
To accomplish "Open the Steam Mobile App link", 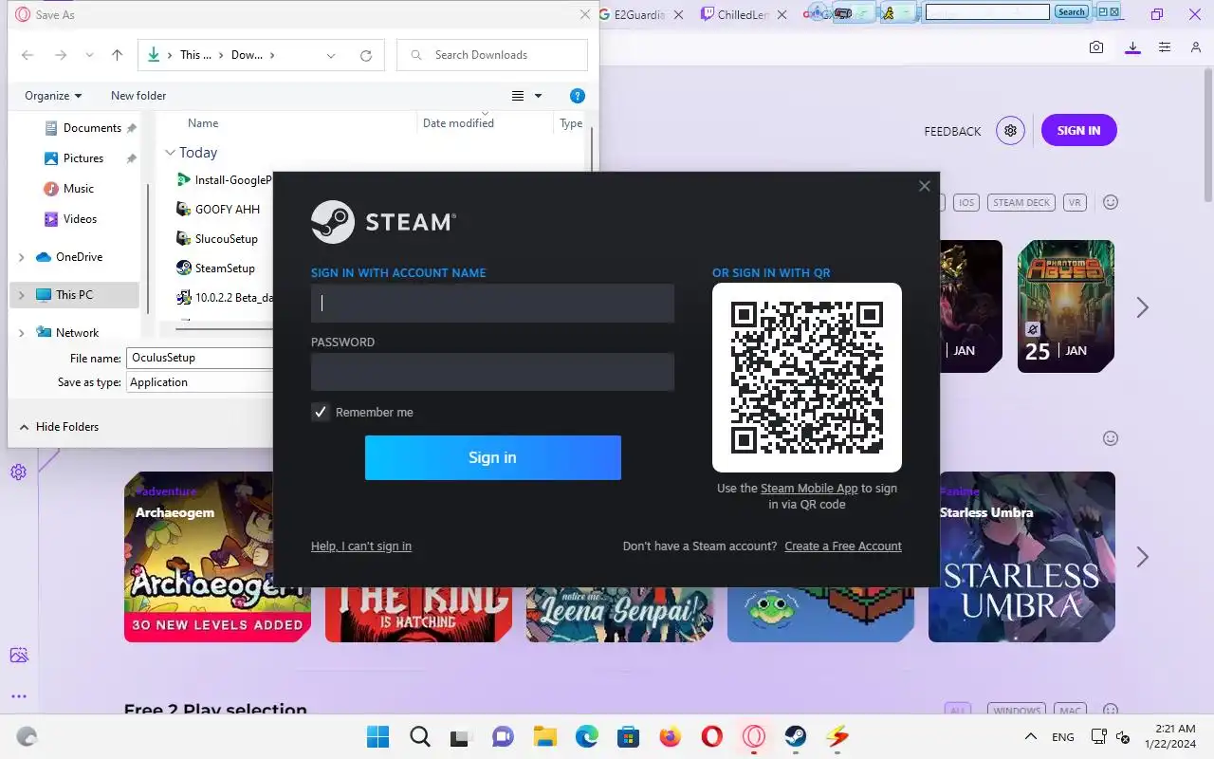I will point(809,489).
